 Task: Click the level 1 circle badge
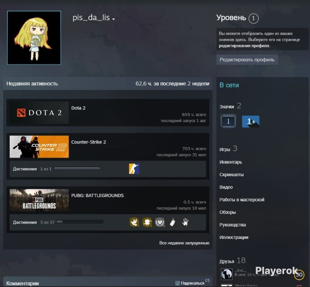(x=254, y=19)
